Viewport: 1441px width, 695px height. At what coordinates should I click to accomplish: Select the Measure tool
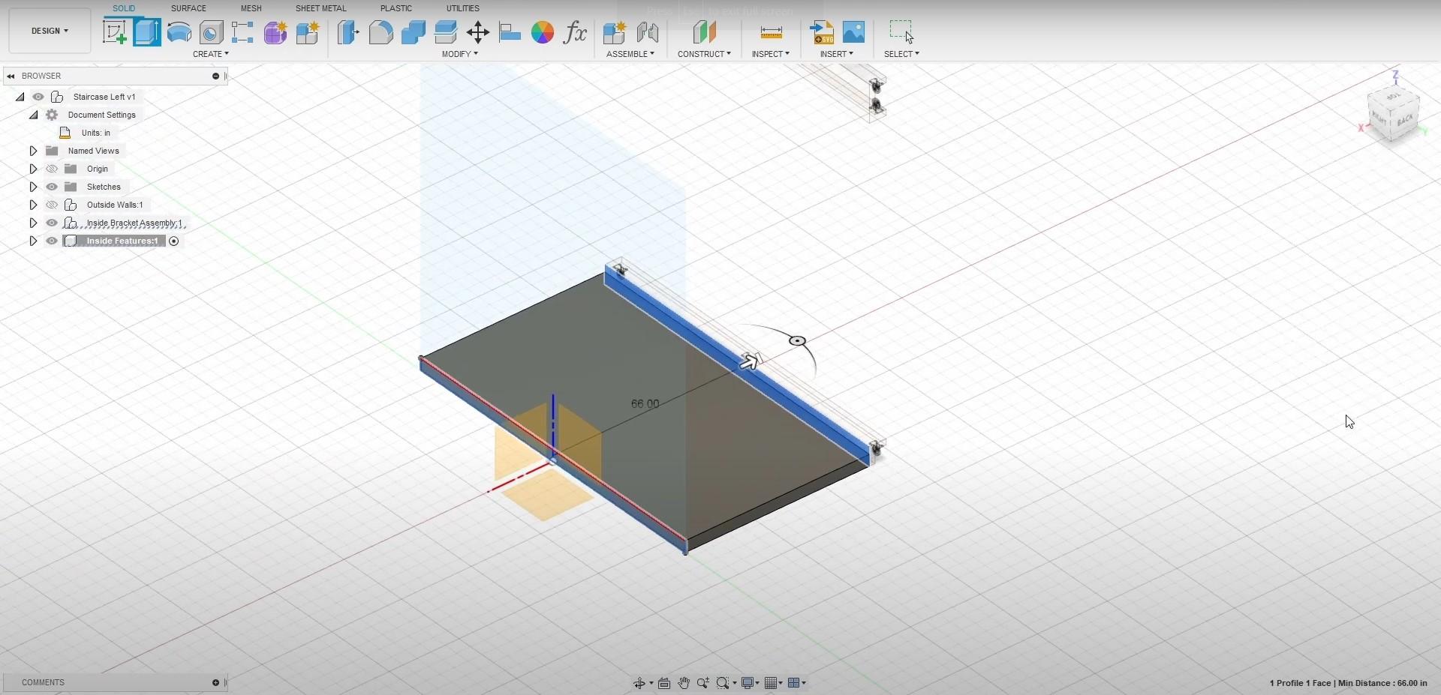(x=771, y=32)
